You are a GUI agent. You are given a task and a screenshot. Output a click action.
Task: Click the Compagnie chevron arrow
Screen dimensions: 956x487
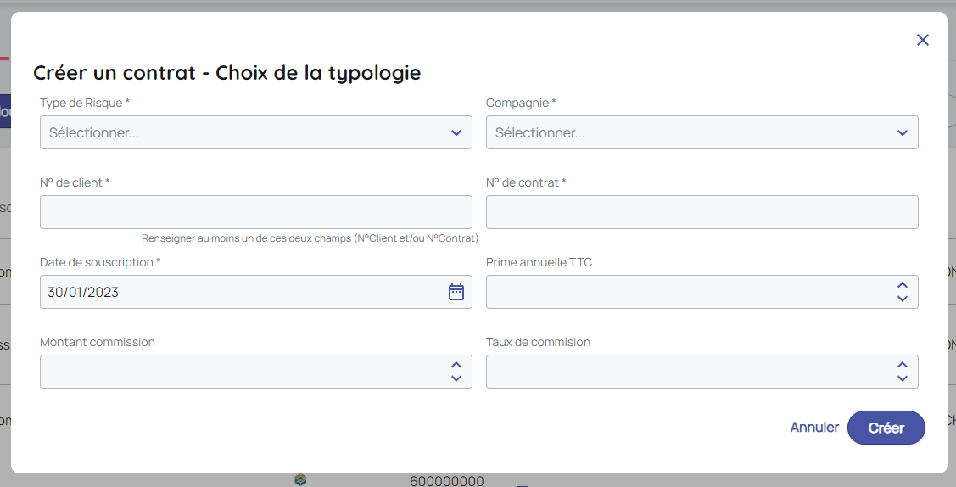pyautogui.click(x=903, y=132)
